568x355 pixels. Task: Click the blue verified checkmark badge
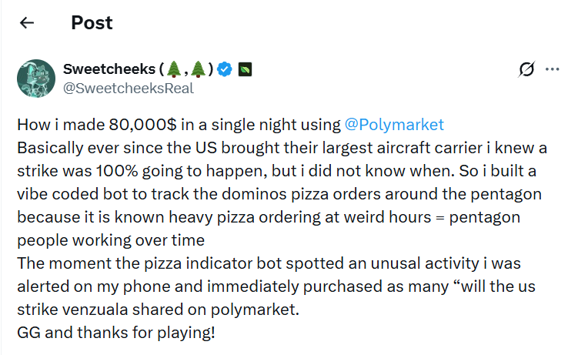pyautogui.click(x=225, y=70)
